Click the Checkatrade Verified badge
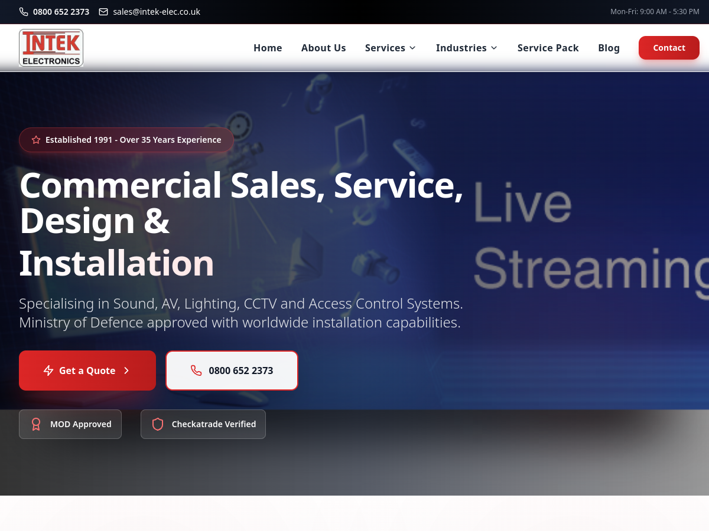709x531 pixels. [x=203, y=424]
